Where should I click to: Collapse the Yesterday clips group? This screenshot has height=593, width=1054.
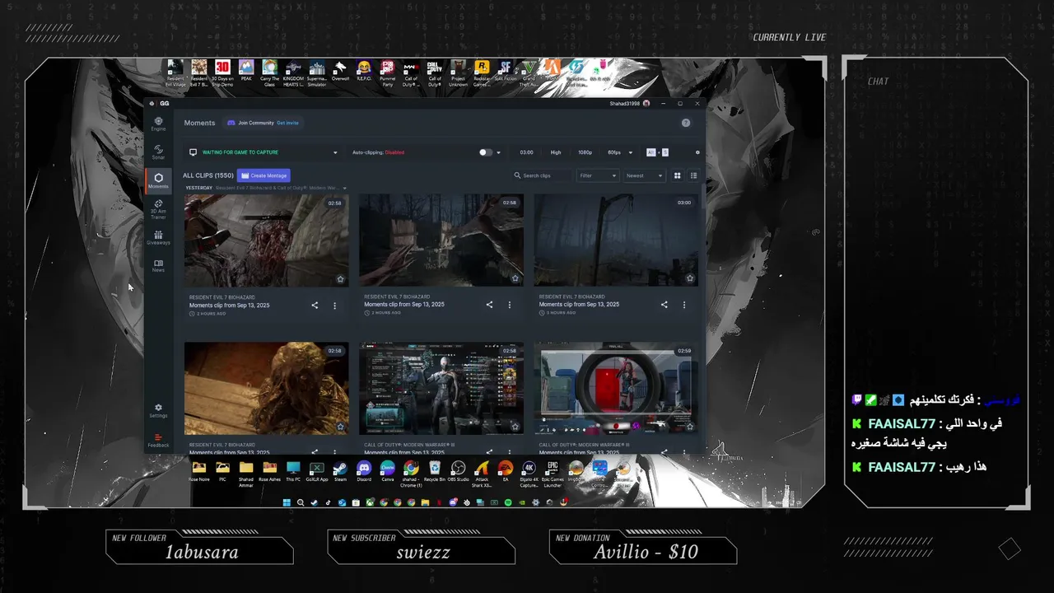(344, 188)
